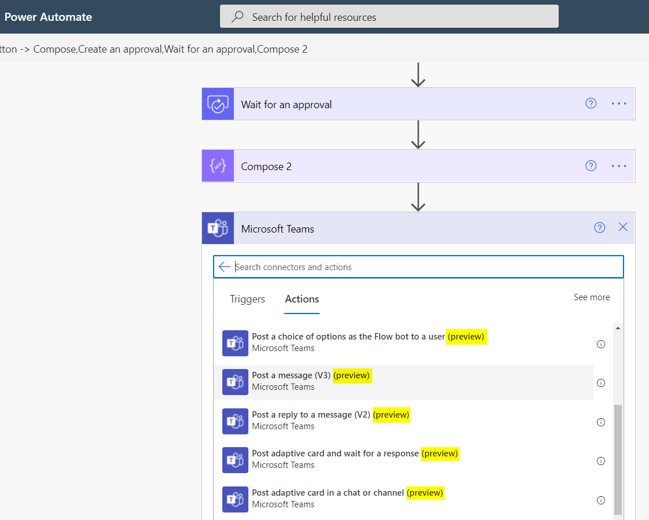Go back using the search box arrow

[x=224, y=267]
